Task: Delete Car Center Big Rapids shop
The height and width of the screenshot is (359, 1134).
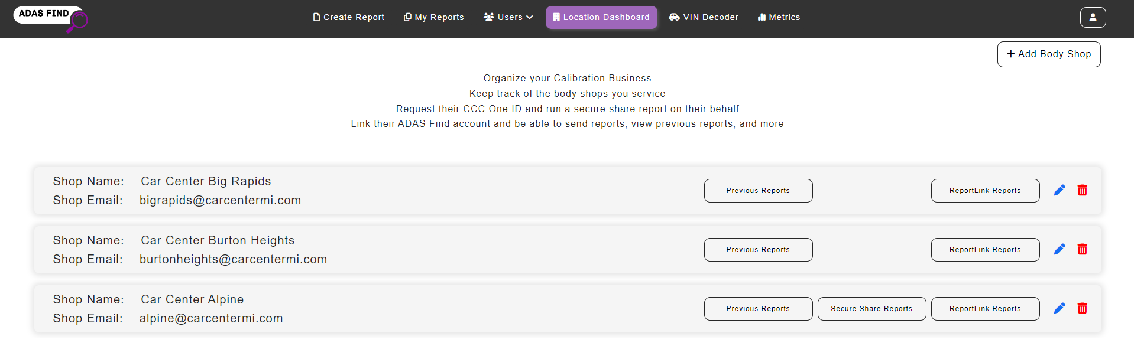Action: pyautogui.click(x=1082, y=190)
